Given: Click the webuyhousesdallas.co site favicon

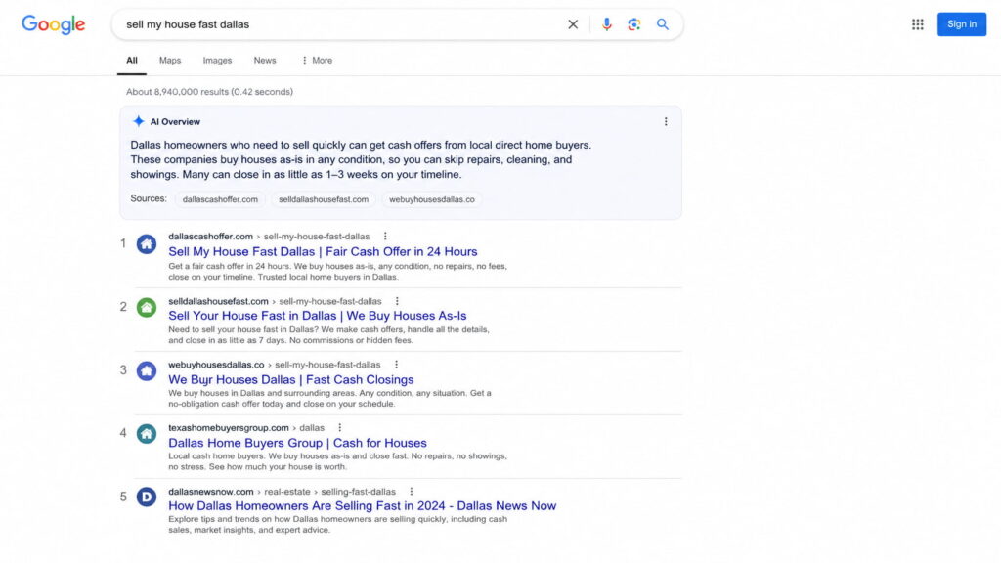Looking at the screenshot, I should pos(147,370).
